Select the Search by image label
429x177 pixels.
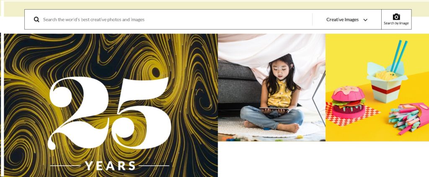pyautogui.click(x=396, y=23)
